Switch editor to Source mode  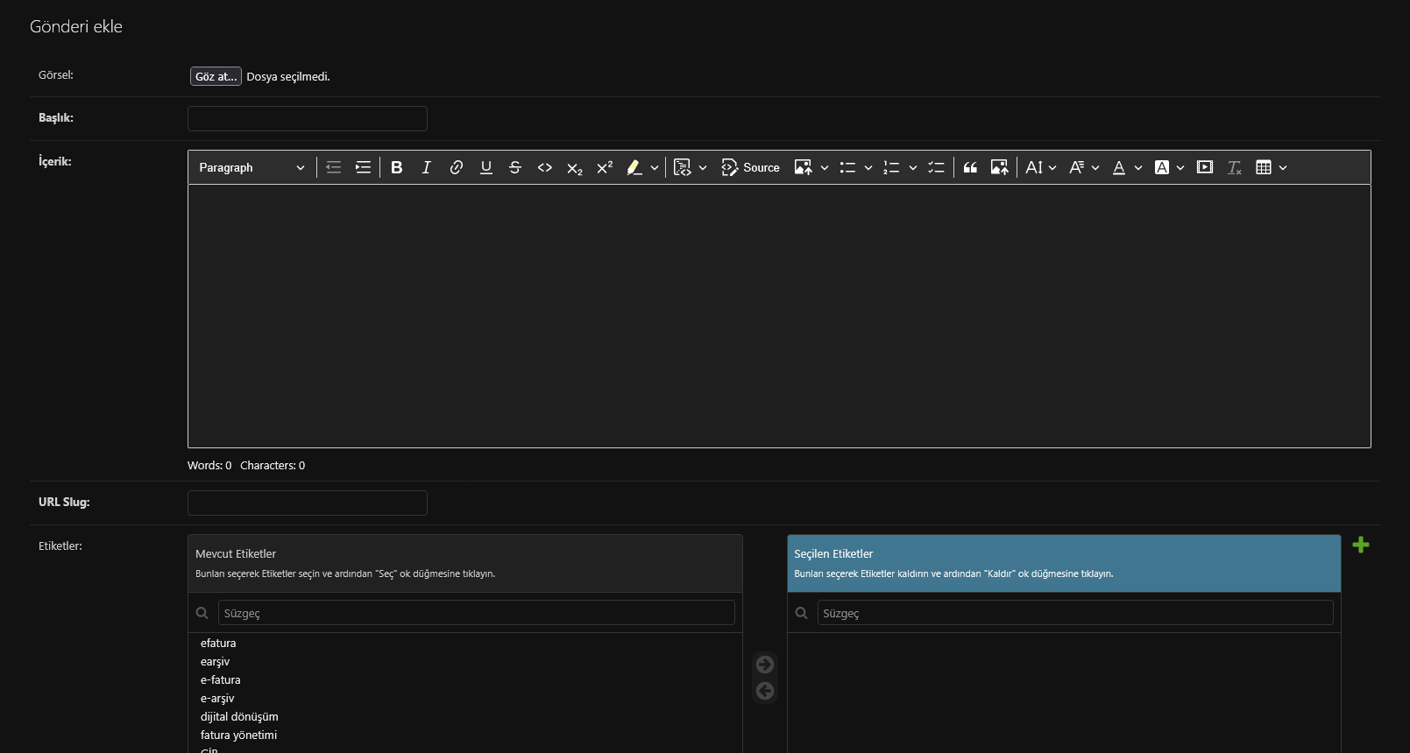750,167
